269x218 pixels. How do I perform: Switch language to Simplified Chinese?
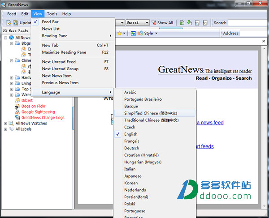[x=155, y=113]
